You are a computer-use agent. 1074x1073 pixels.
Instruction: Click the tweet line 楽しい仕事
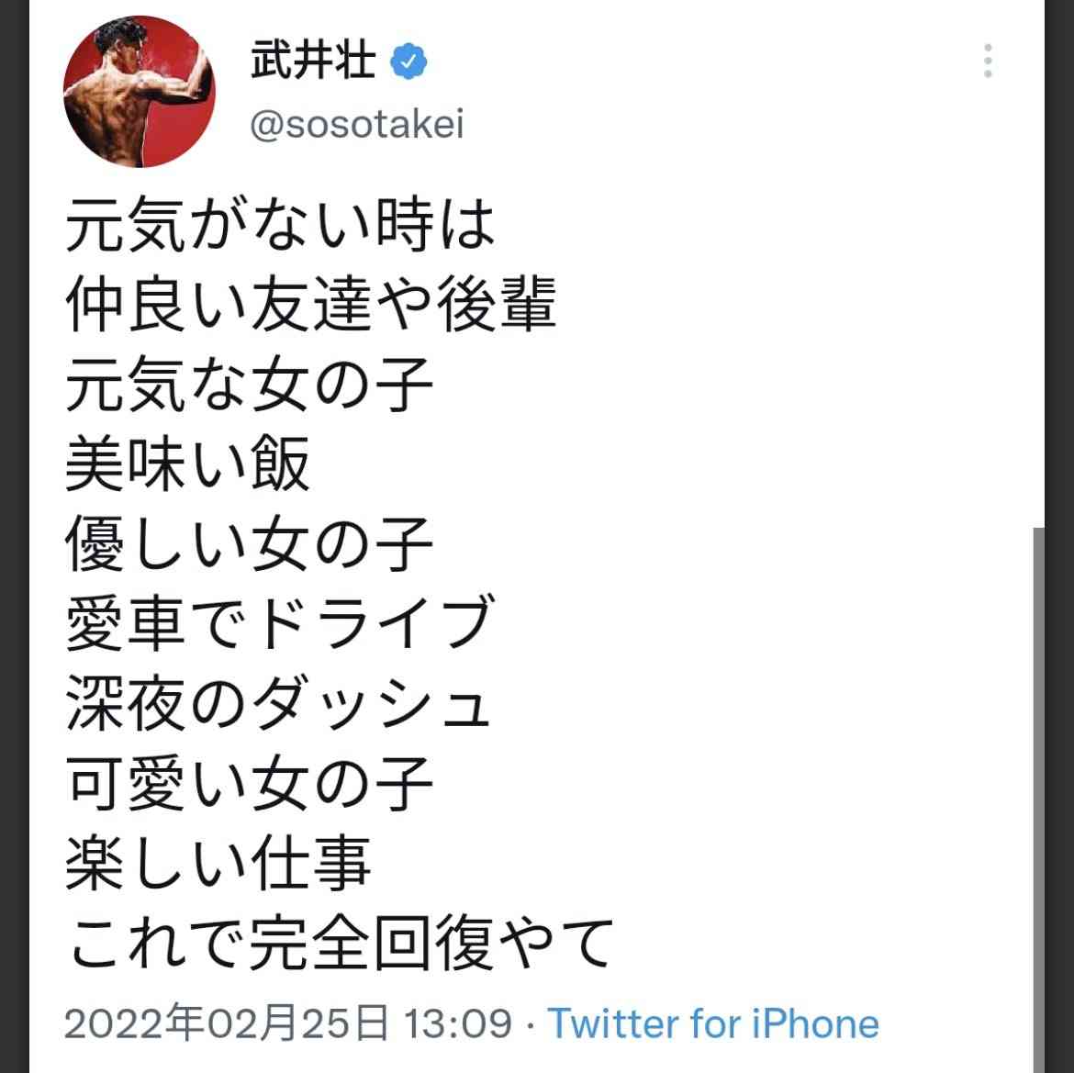pos(218,863)
